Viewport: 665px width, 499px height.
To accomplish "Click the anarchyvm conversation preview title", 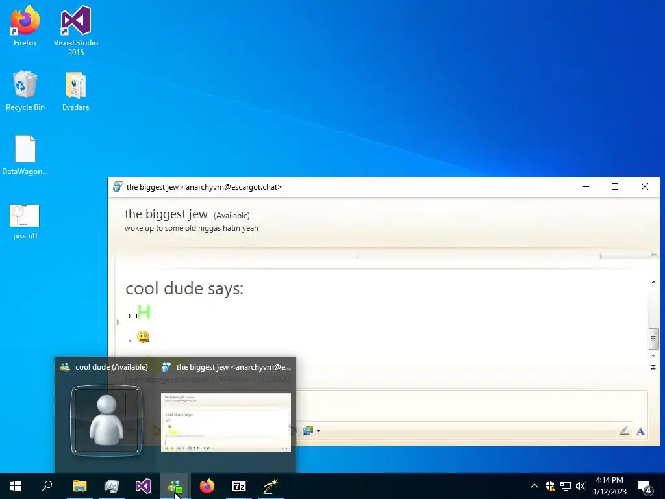I will (x=234, y=367).
